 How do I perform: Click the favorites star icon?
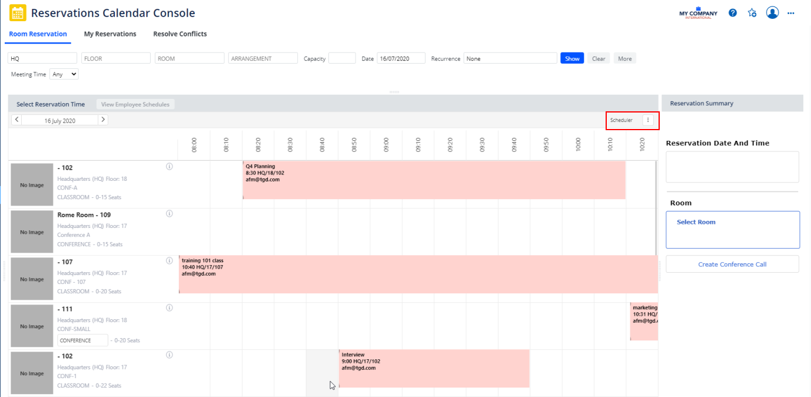pyautogui.click(x=752, y=12)
